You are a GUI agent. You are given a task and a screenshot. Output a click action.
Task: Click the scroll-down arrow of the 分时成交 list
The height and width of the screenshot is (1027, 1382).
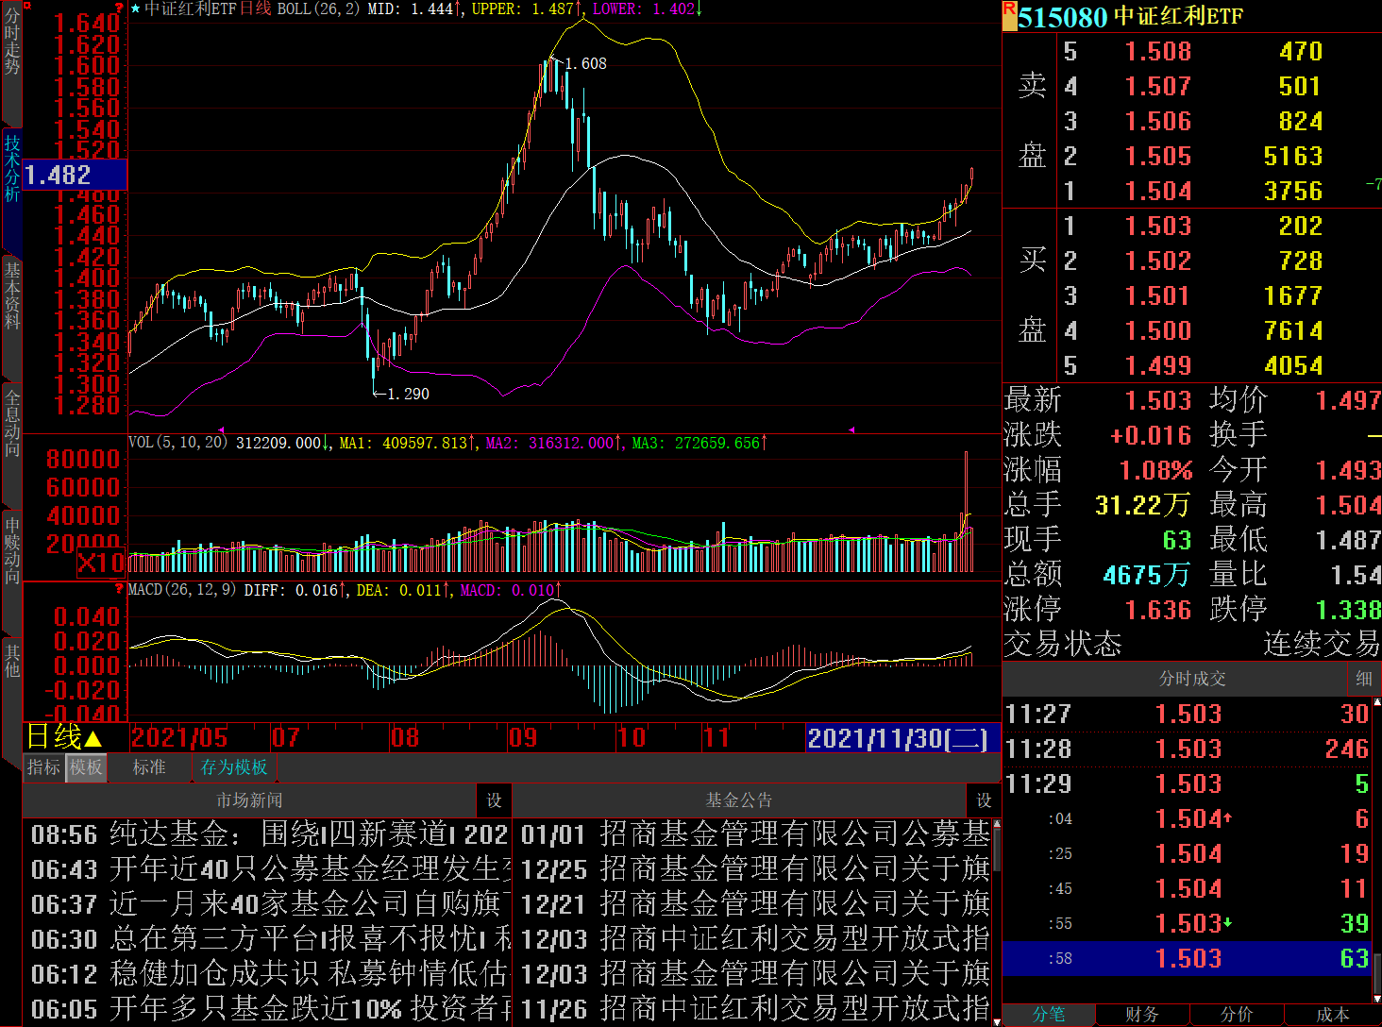click(x=1376, y=997)
